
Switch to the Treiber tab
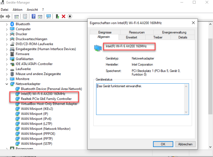158,37
